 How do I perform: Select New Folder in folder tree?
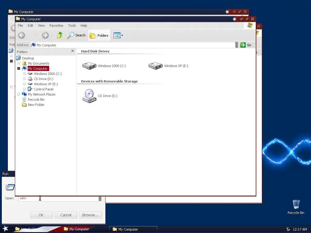tap(36, 104)
